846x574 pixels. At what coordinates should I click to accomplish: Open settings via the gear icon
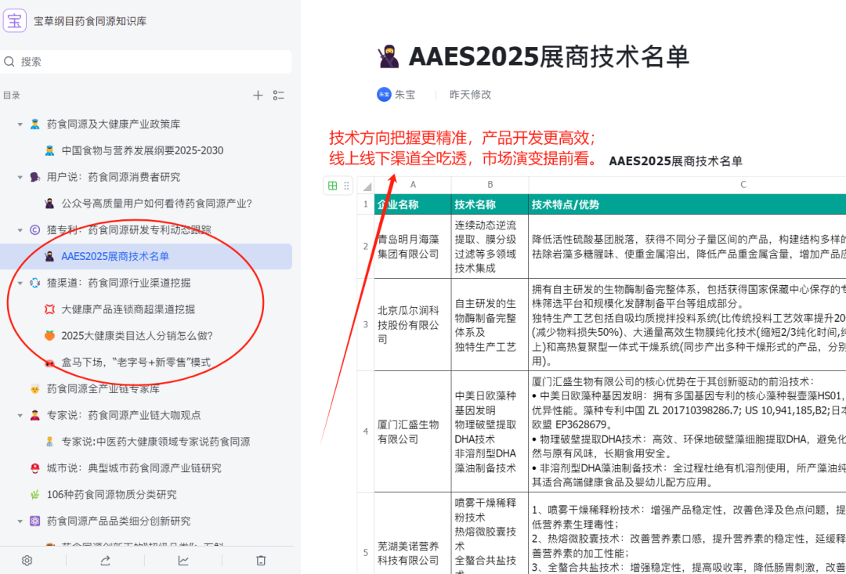[x=27, y=560]
